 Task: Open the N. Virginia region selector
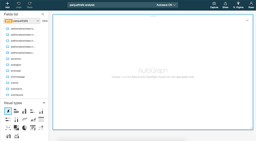point(238,5)
